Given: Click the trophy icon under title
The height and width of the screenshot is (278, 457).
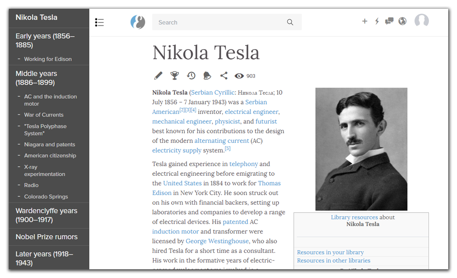Looking at the screenshot, I should (x=174, y=75).
